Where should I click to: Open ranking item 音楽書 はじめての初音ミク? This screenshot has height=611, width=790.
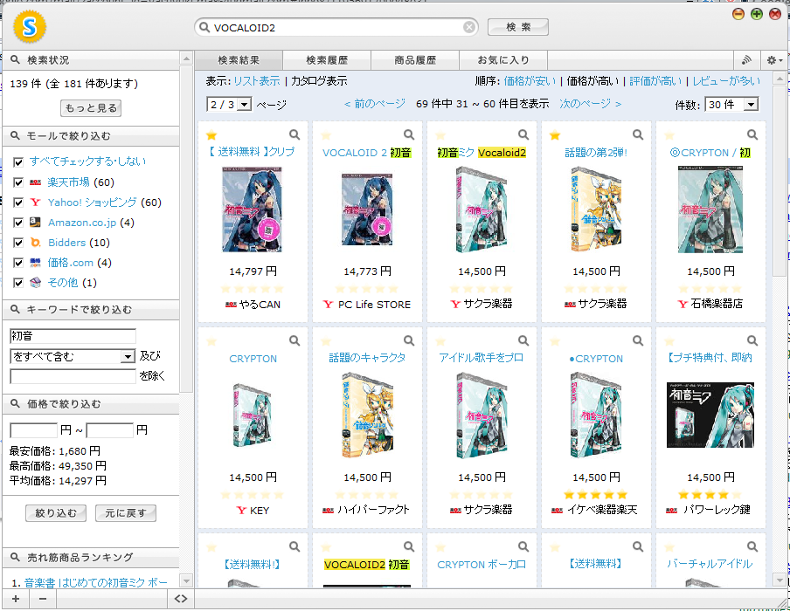[x=96, y=583]
